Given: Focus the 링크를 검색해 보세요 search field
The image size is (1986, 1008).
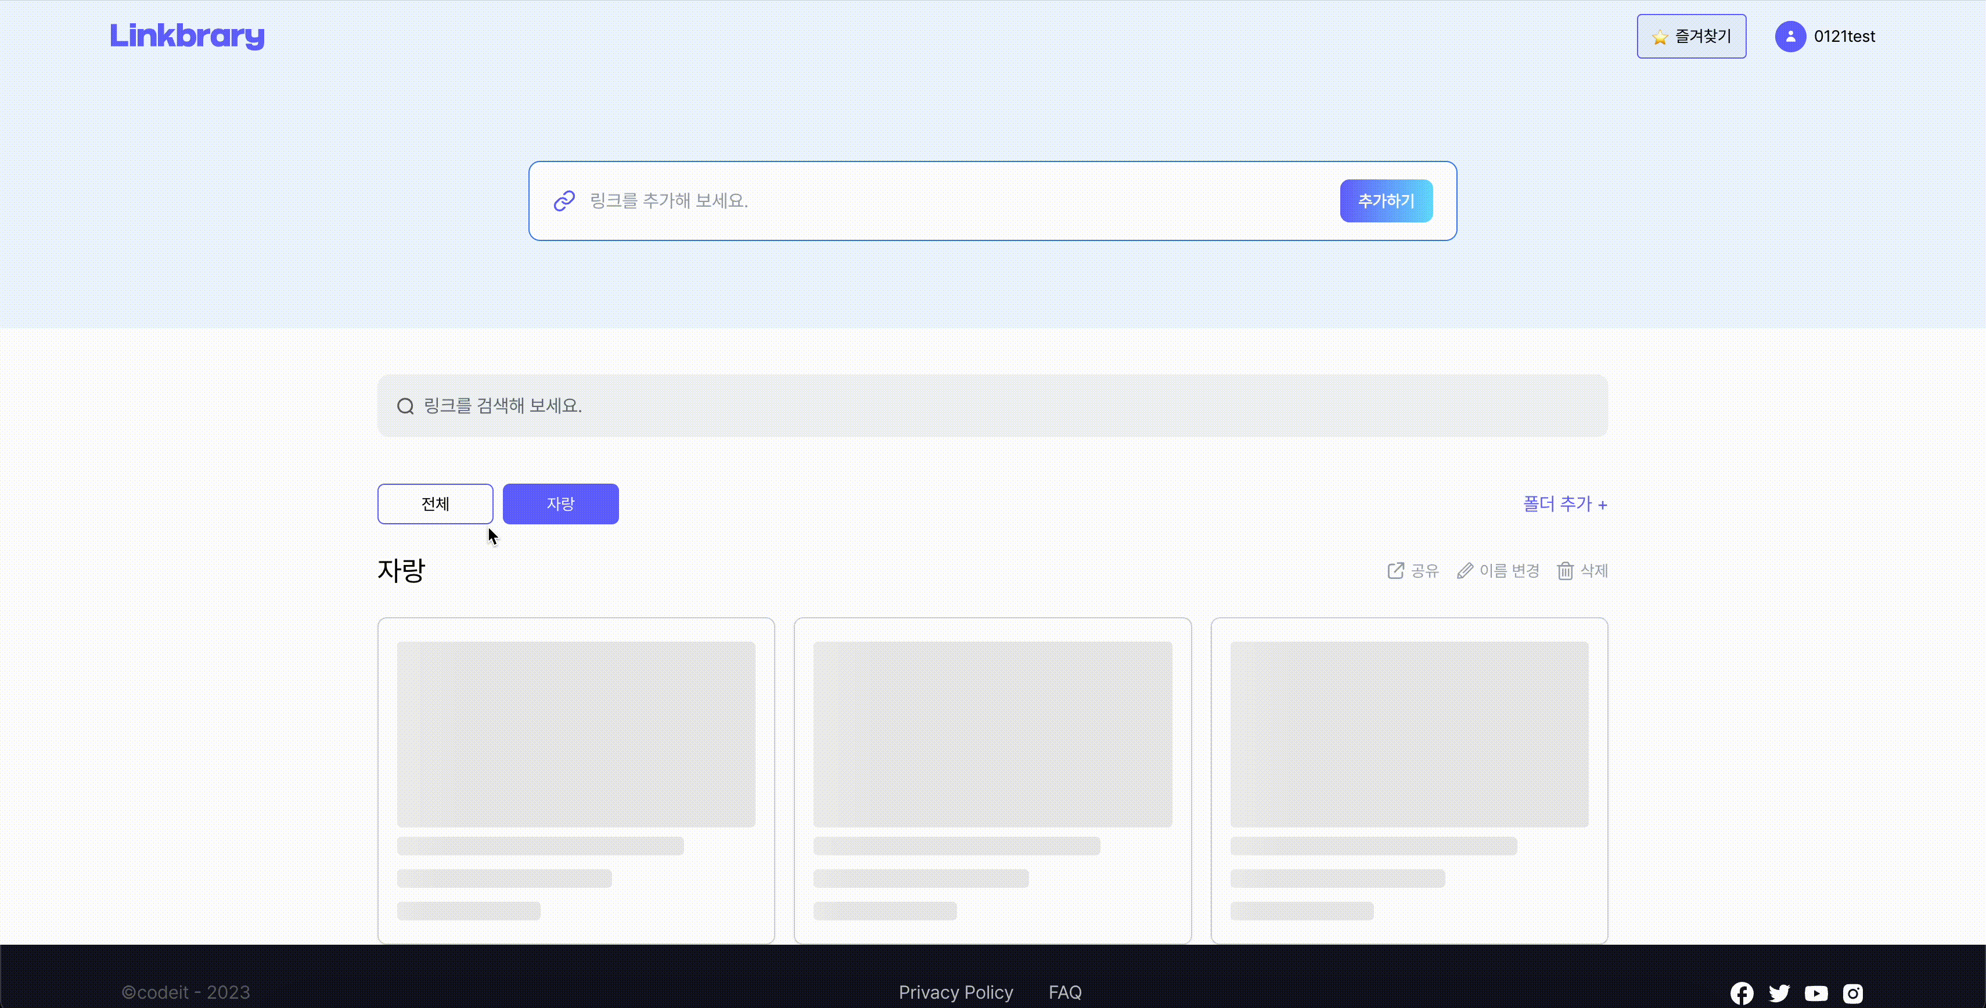Looking at the screenshot, I should click(993, 406).
